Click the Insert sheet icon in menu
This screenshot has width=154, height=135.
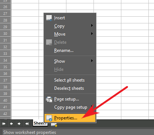(49, 18)
